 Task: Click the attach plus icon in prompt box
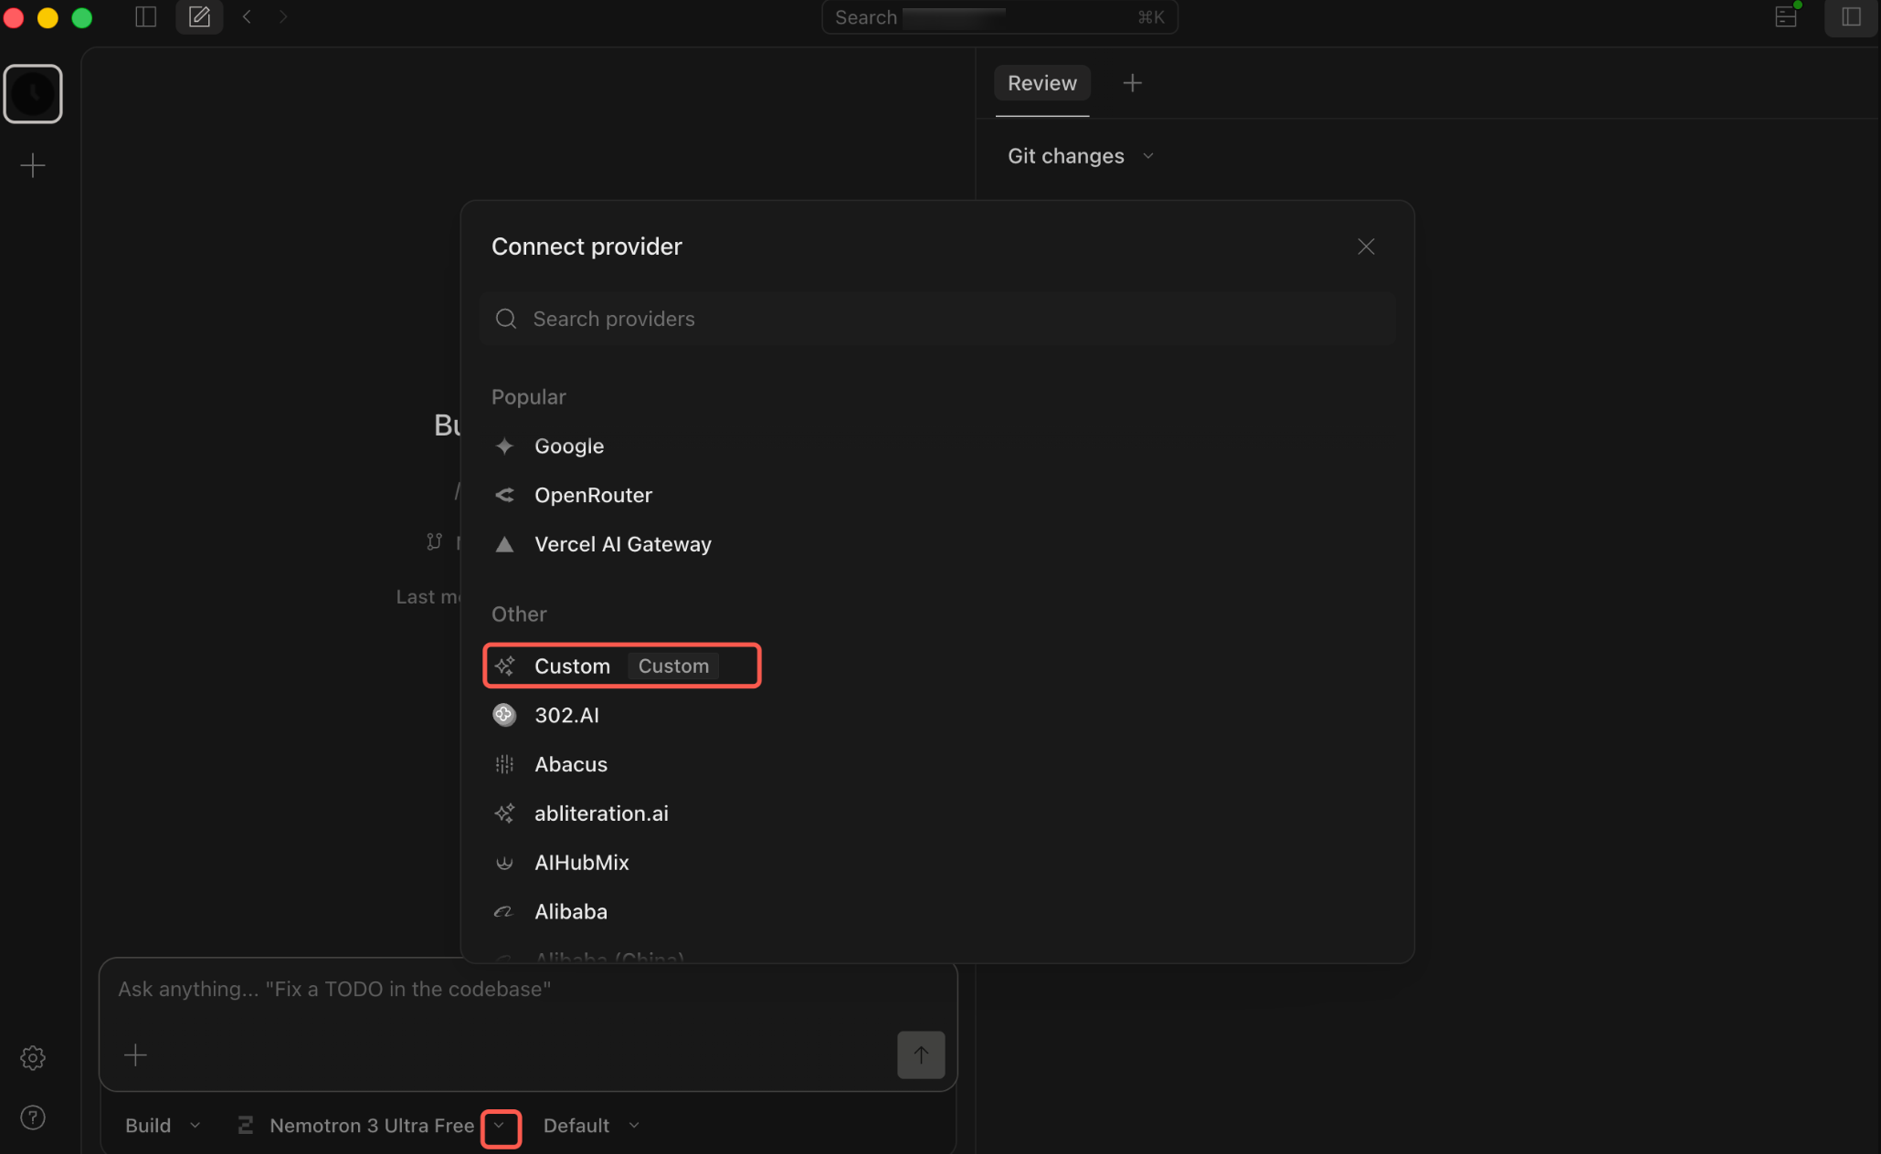135,1054
